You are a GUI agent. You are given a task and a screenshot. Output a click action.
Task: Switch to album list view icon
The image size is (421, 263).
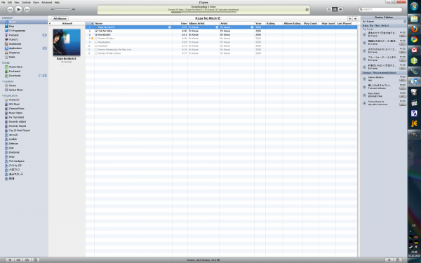(x=335, y=9)
